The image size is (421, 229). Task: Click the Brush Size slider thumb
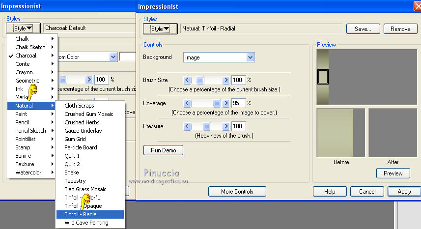[x=200, y=80]
